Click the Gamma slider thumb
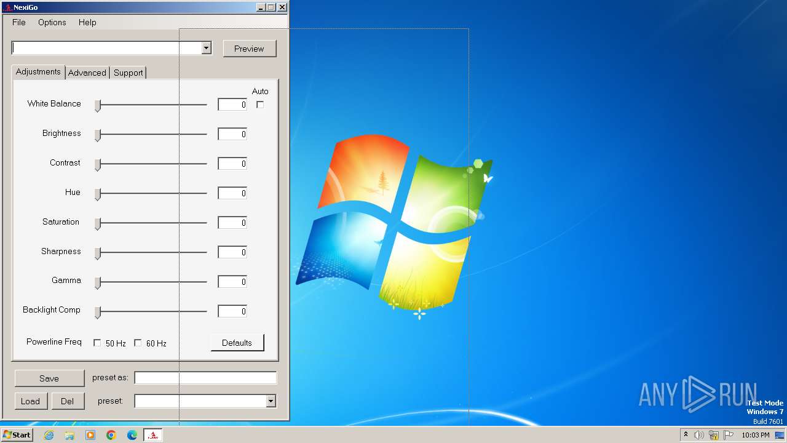The width and height of the screenshot is (787, 443). click(97, 283)
